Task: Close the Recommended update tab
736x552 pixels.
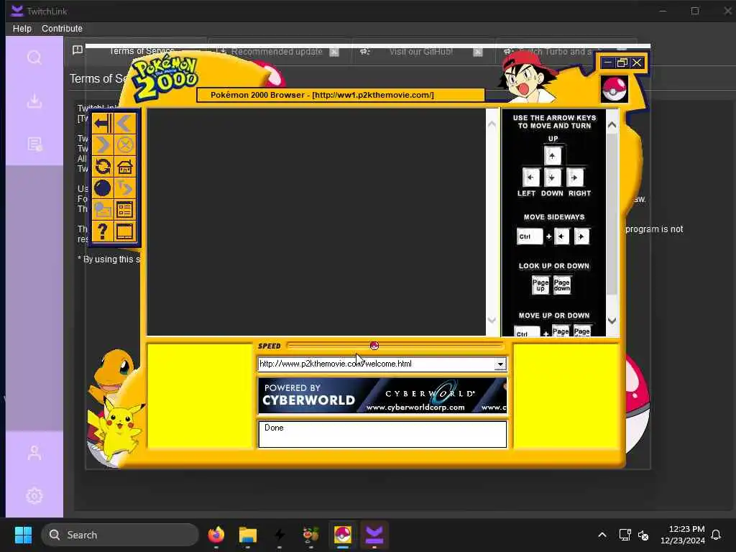Action: click(334, 52)
